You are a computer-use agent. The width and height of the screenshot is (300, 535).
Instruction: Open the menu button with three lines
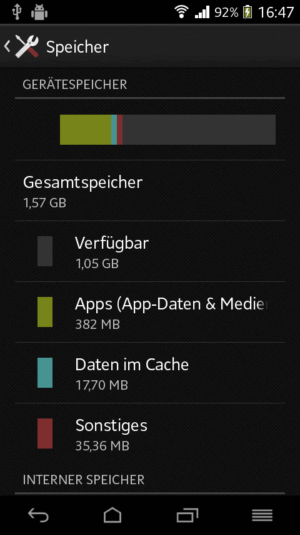coord(262,515)
